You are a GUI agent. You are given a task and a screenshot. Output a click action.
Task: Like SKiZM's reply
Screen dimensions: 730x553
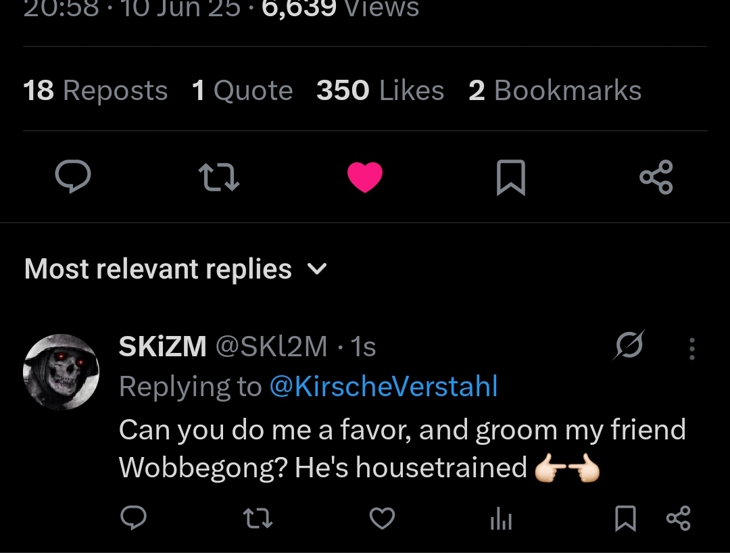click(x=382, y=519)
